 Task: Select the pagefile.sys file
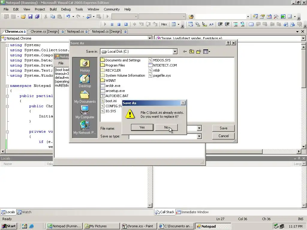159,75
